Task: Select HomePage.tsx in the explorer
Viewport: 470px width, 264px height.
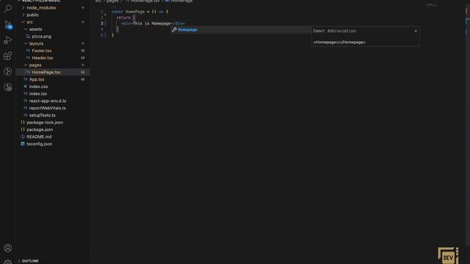Action: (53, 72)
